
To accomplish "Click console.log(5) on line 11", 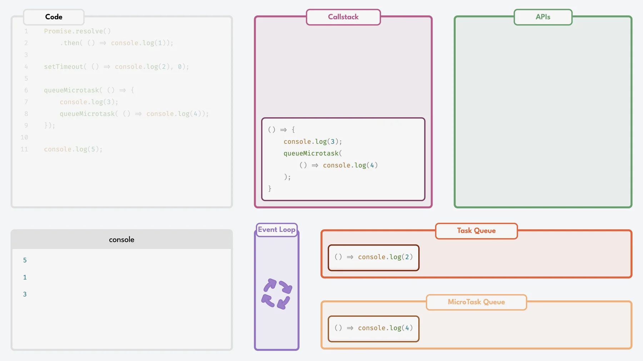I will (x=73, y=149).
